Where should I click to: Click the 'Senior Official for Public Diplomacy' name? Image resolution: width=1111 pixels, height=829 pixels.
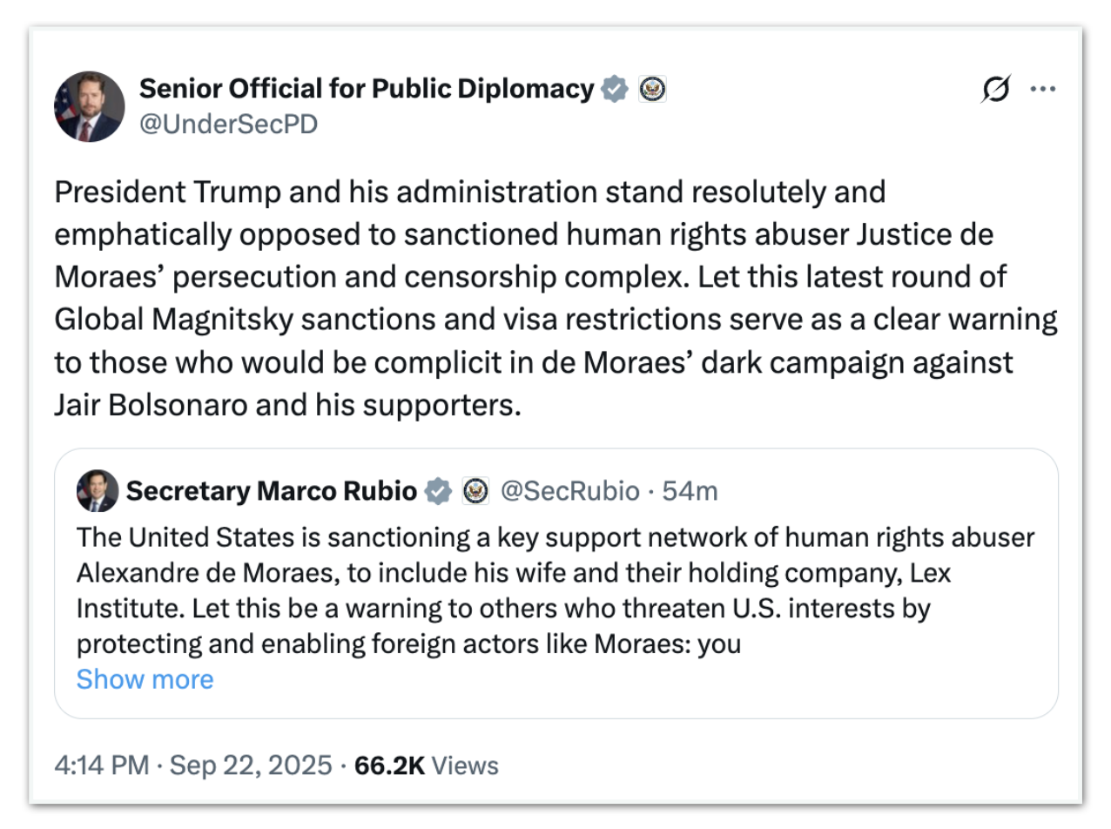point(366,88)
